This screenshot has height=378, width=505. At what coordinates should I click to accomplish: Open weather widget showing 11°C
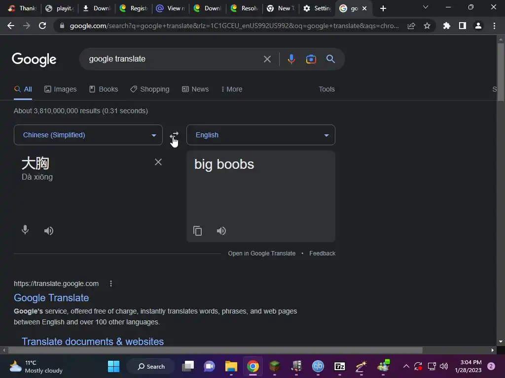click(36, 366)
